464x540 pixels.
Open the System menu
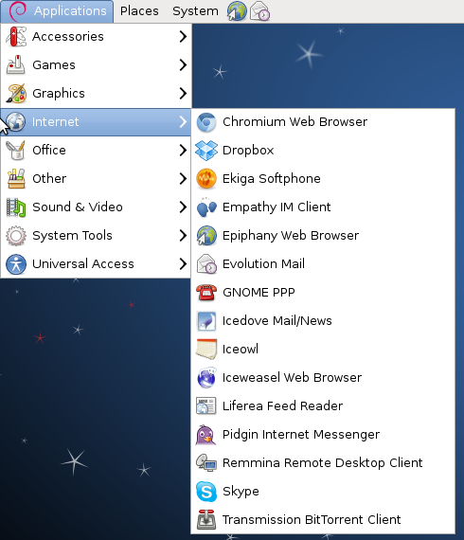195,11
